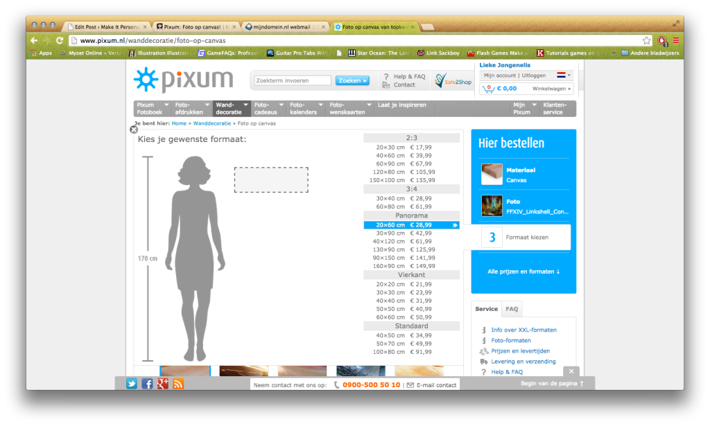
Task: Open the RSS feed icon
Action: pyautogui.click(x=178, y=384)
